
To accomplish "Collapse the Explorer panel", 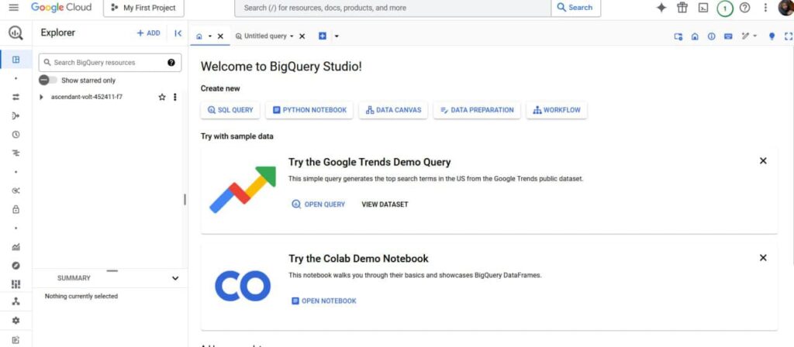I will point(178,33).
